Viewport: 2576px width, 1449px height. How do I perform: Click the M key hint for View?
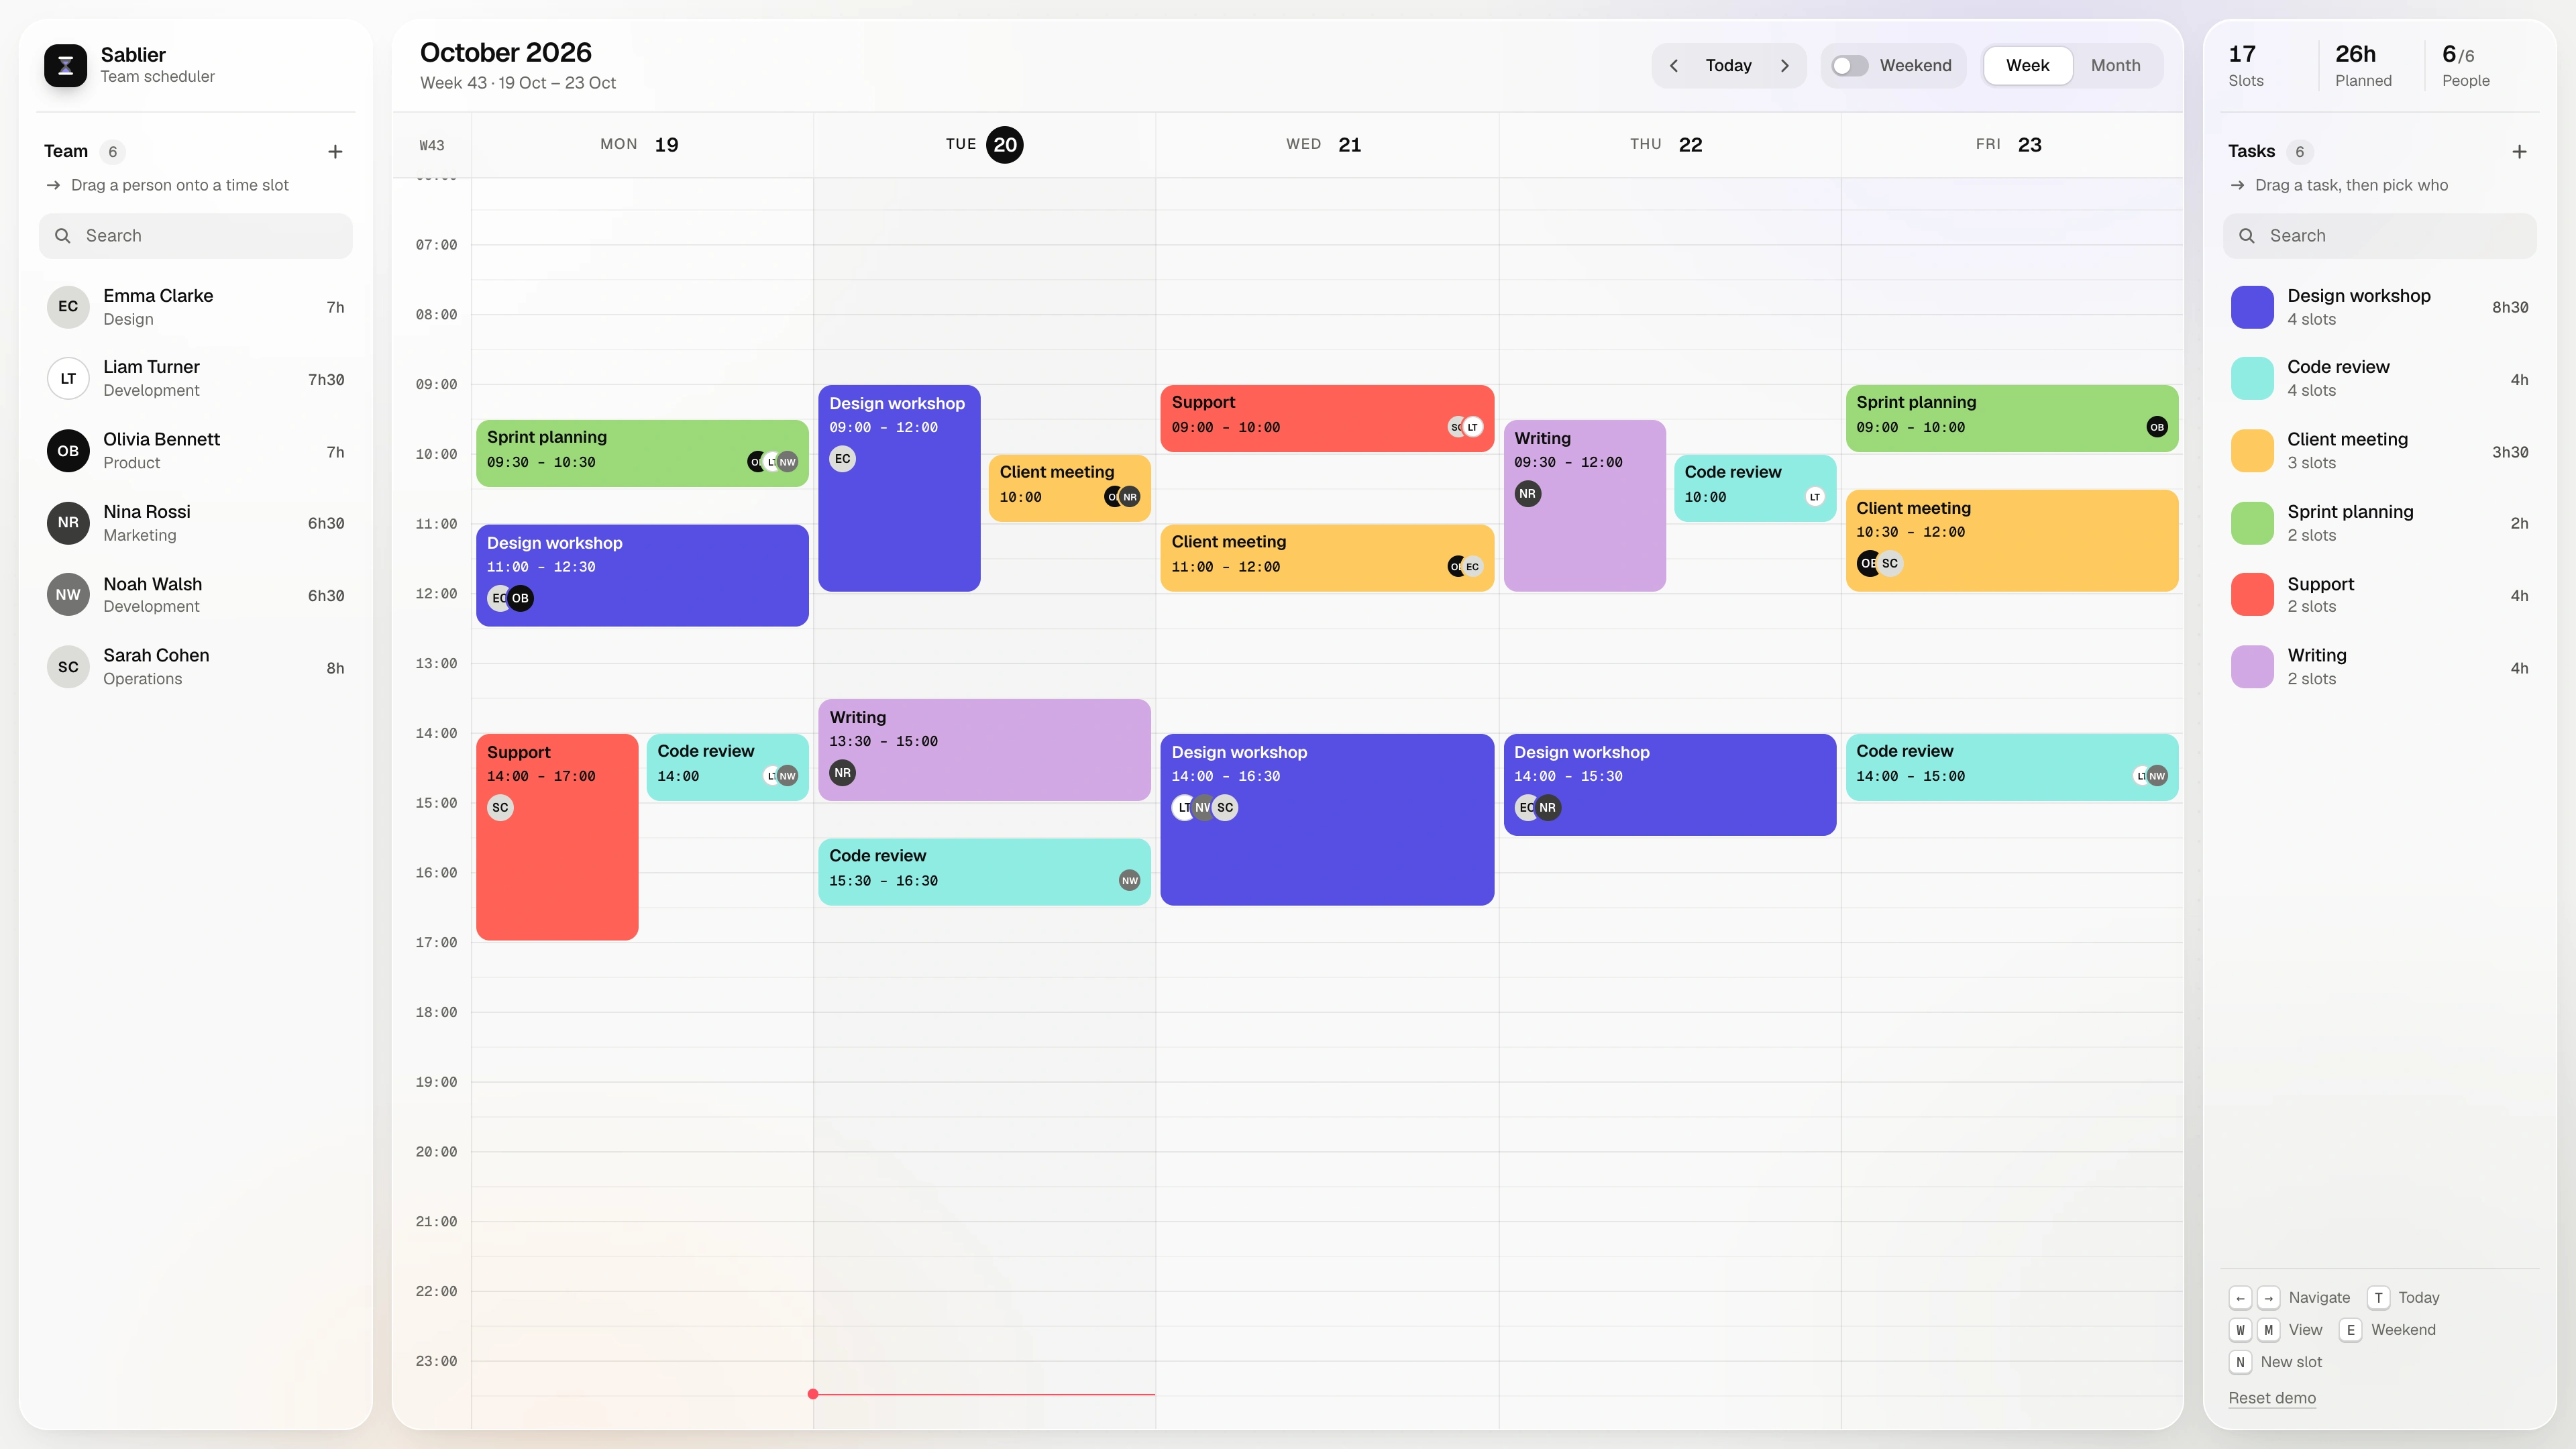click(2269, 1330)
